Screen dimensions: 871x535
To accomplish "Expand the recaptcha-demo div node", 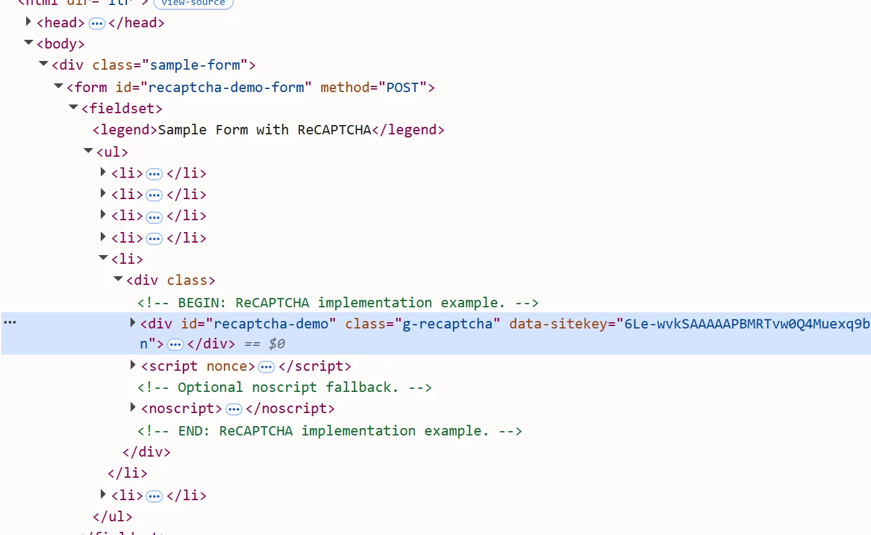I will point(133,322).
